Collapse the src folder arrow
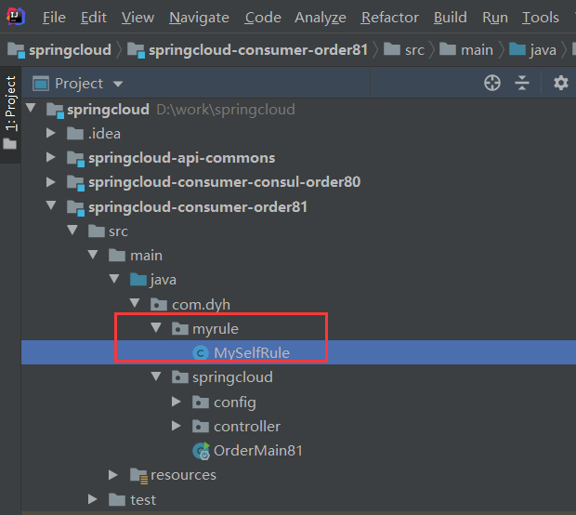576x515 pixels. click(x=72, y=231)
